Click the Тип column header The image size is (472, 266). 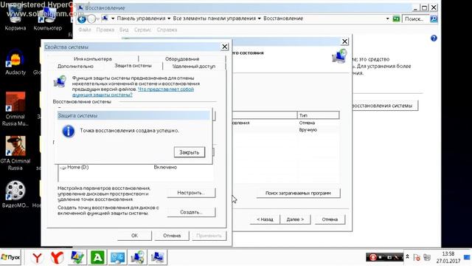(318, 115)
